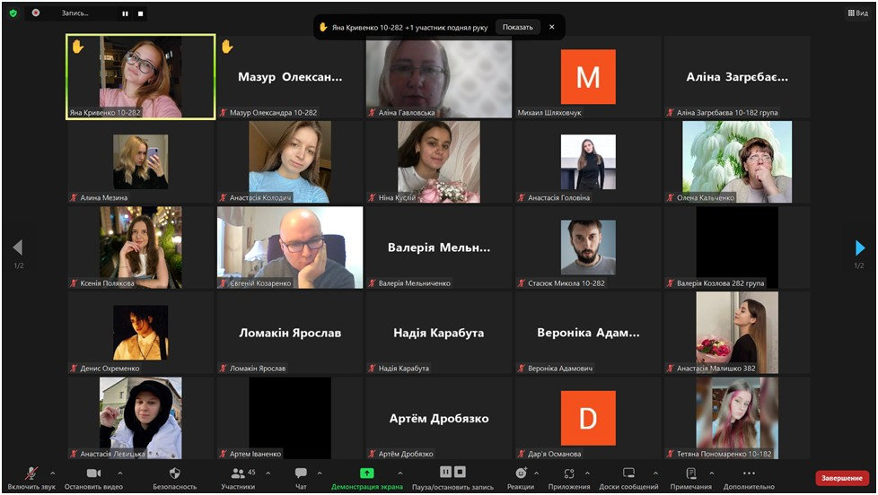Click Show in the raised hand notification

pyautogui.click(x=517, y=27)
